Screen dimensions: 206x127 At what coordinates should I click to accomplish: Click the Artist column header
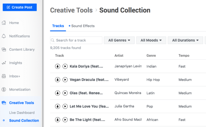tap(119, 56)
